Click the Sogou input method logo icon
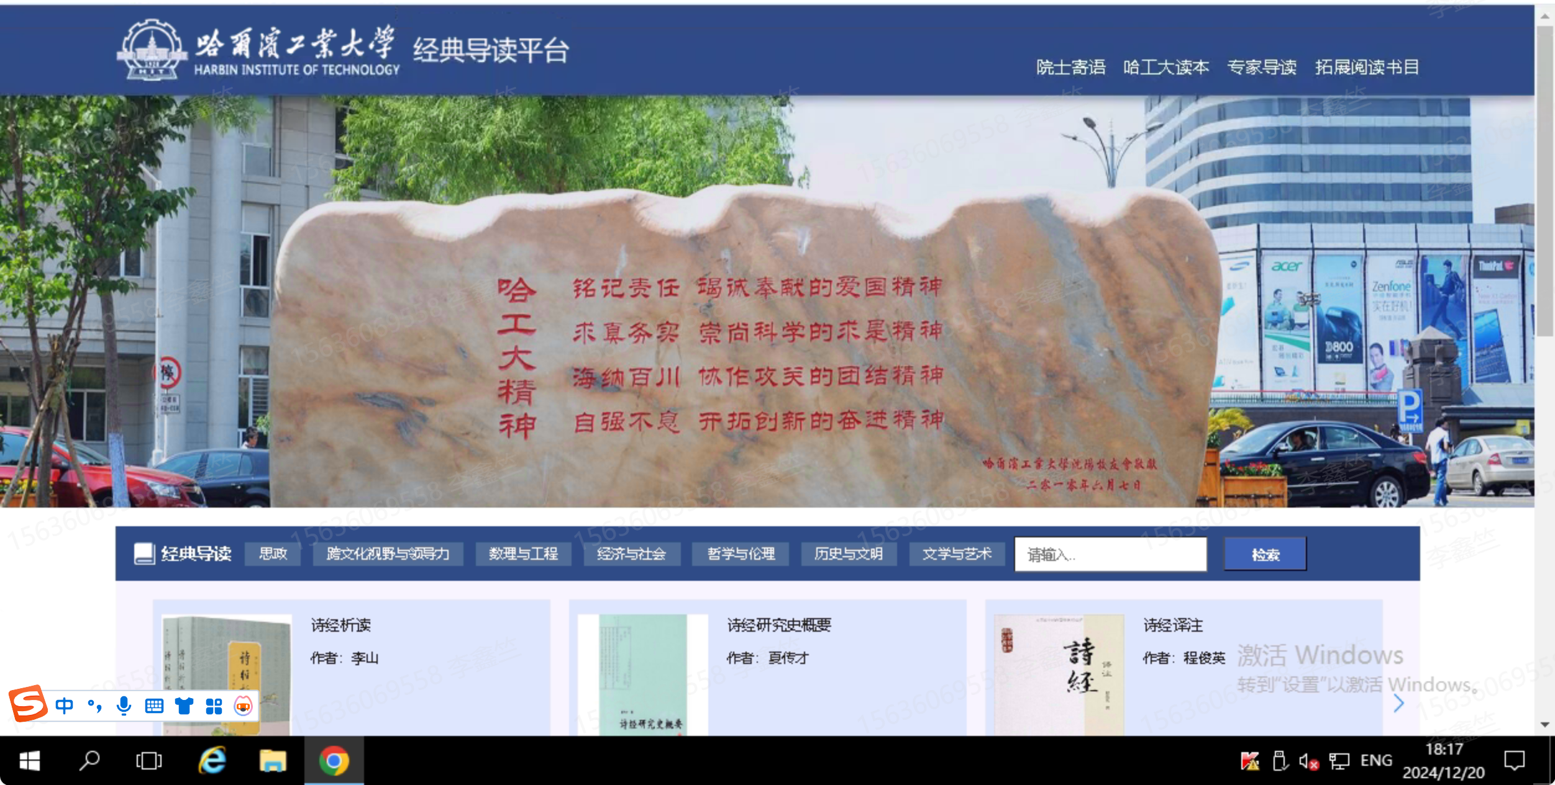 (x=28, y=704)
